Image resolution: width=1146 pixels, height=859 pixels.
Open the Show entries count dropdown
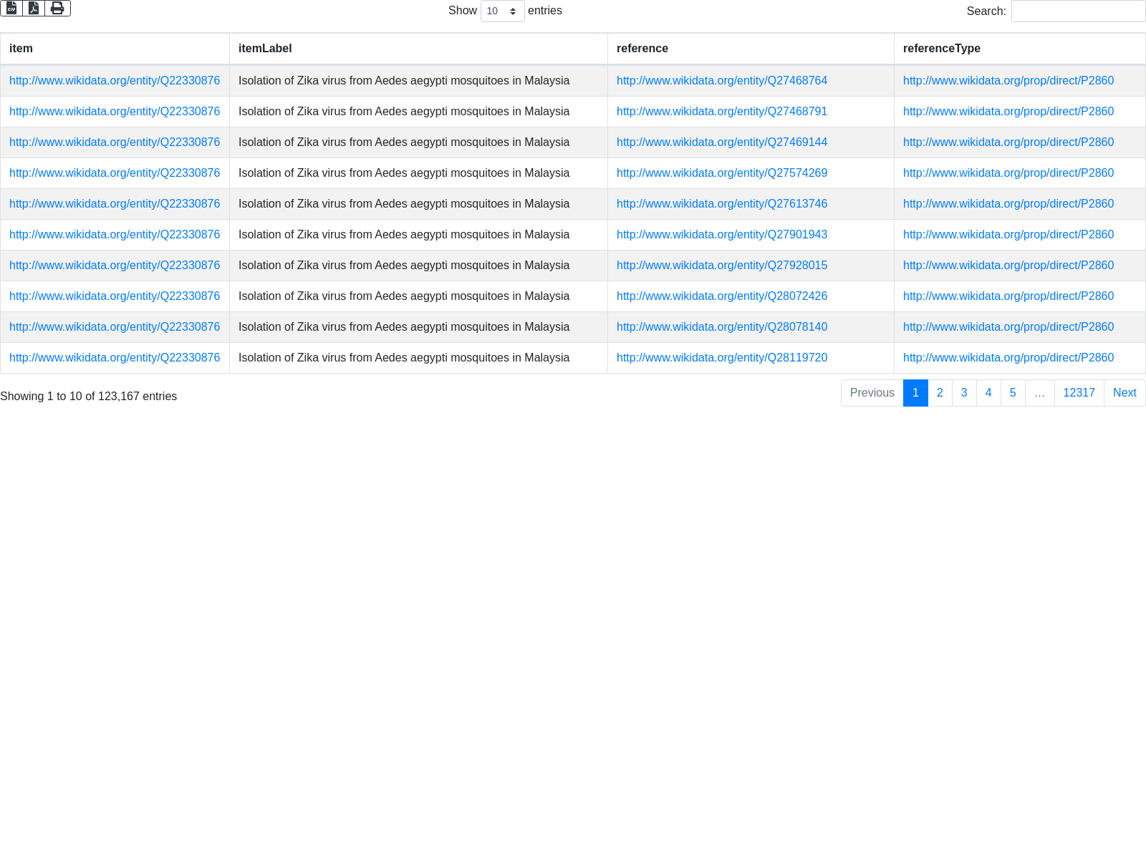coord(502,11)
